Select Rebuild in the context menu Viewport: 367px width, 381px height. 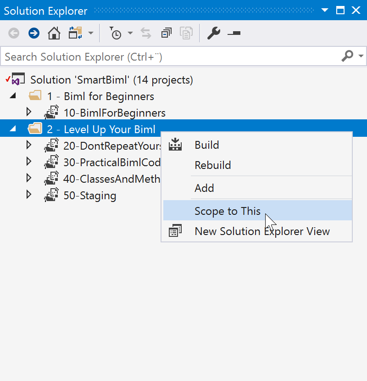coord(212,165)
